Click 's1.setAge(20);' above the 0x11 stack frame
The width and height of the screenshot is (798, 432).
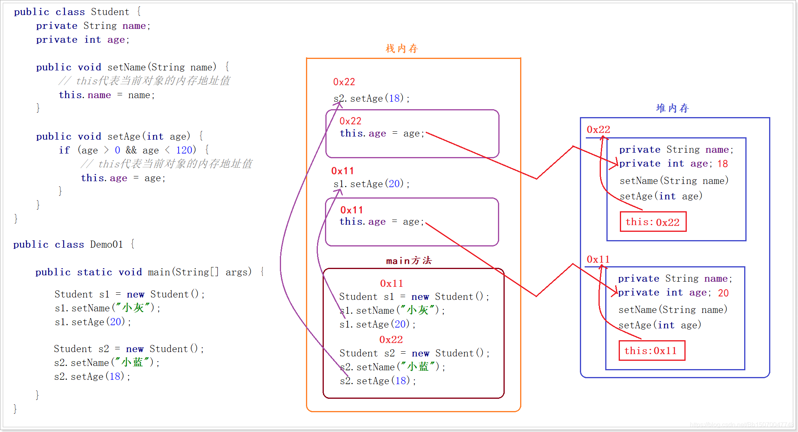pos(371,184)
